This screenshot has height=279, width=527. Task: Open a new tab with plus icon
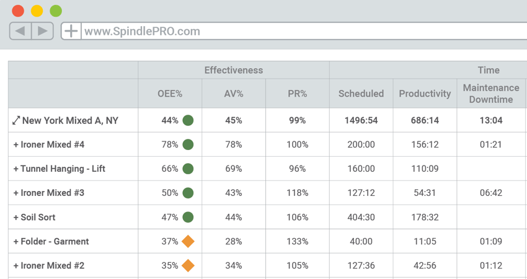pos(71,30)
